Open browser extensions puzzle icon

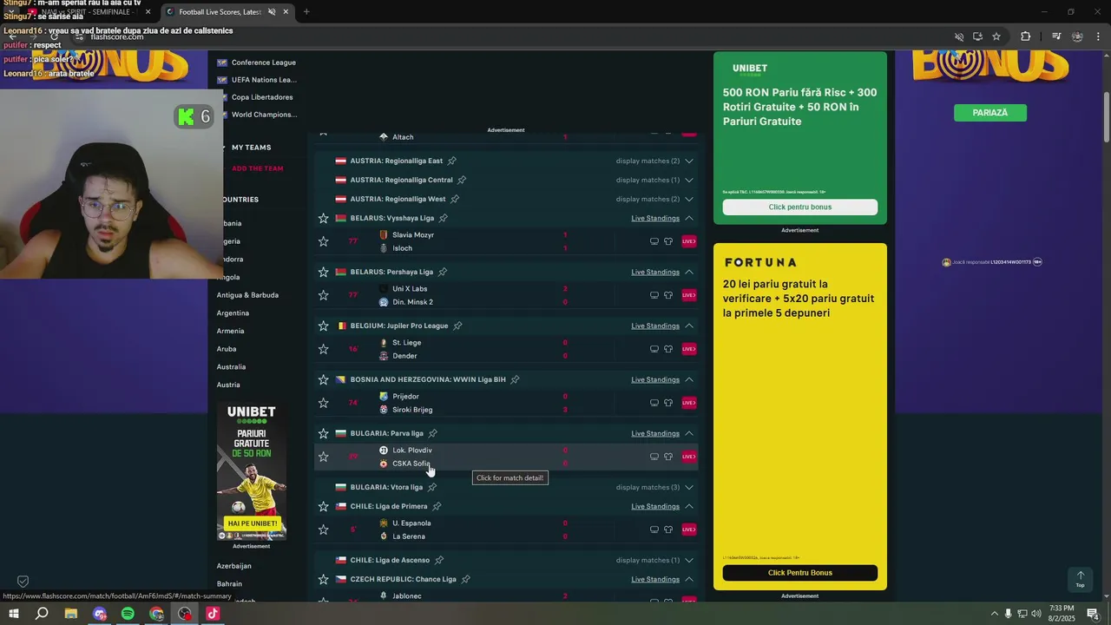tap(1025, 36)
